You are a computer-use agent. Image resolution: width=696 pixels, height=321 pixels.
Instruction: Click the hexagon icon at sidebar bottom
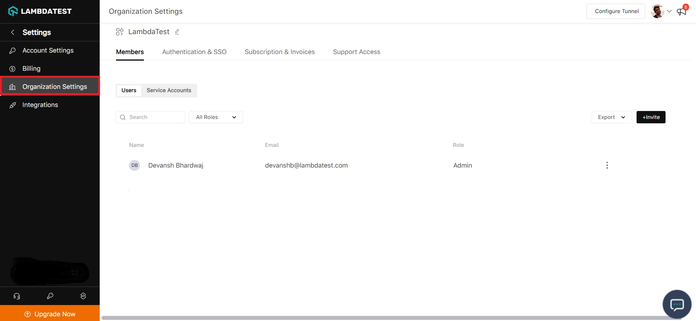click(x=83, y=296)
